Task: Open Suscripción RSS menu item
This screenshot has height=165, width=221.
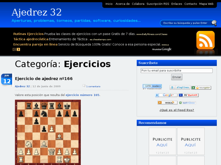Action: 158,4
